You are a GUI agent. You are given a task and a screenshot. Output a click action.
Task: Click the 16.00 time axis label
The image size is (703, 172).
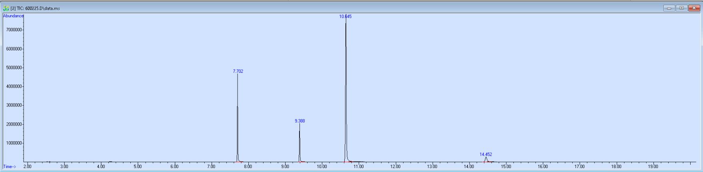[x=543, y=167]
